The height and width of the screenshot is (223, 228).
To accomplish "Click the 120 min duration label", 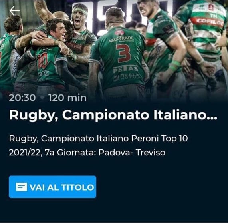I will point(67,98).
